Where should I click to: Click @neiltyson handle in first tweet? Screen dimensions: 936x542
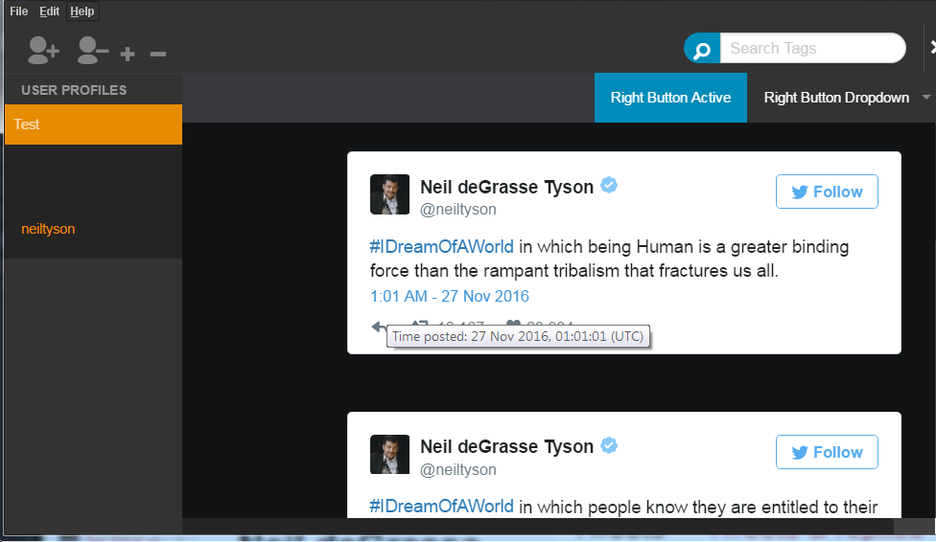[457, 210]
